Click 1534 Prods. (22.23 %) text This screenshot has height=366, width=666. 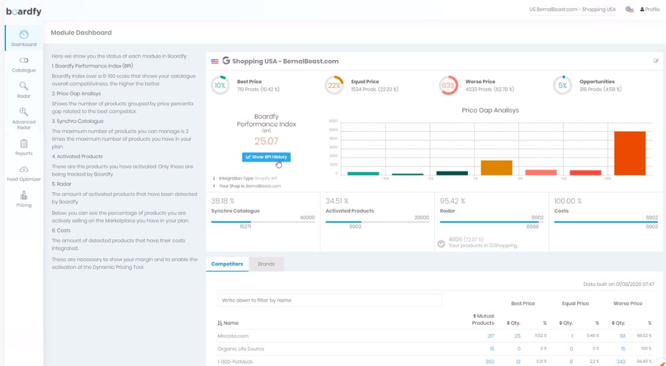(375, 89)
